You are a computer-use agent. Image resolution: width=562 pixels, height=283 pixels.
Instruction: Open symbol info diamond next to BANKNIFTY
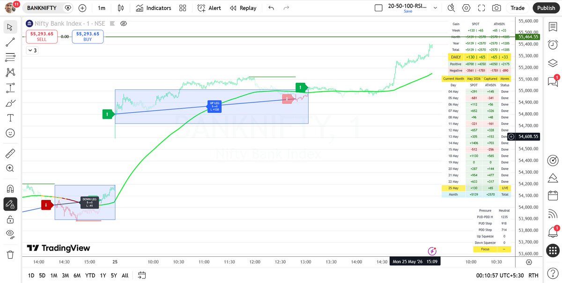[68, 8]
